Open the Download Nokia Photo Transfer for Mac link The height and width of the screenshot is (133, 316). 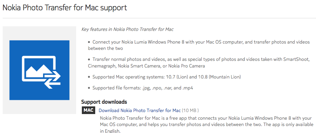click(x=140, y=110)
